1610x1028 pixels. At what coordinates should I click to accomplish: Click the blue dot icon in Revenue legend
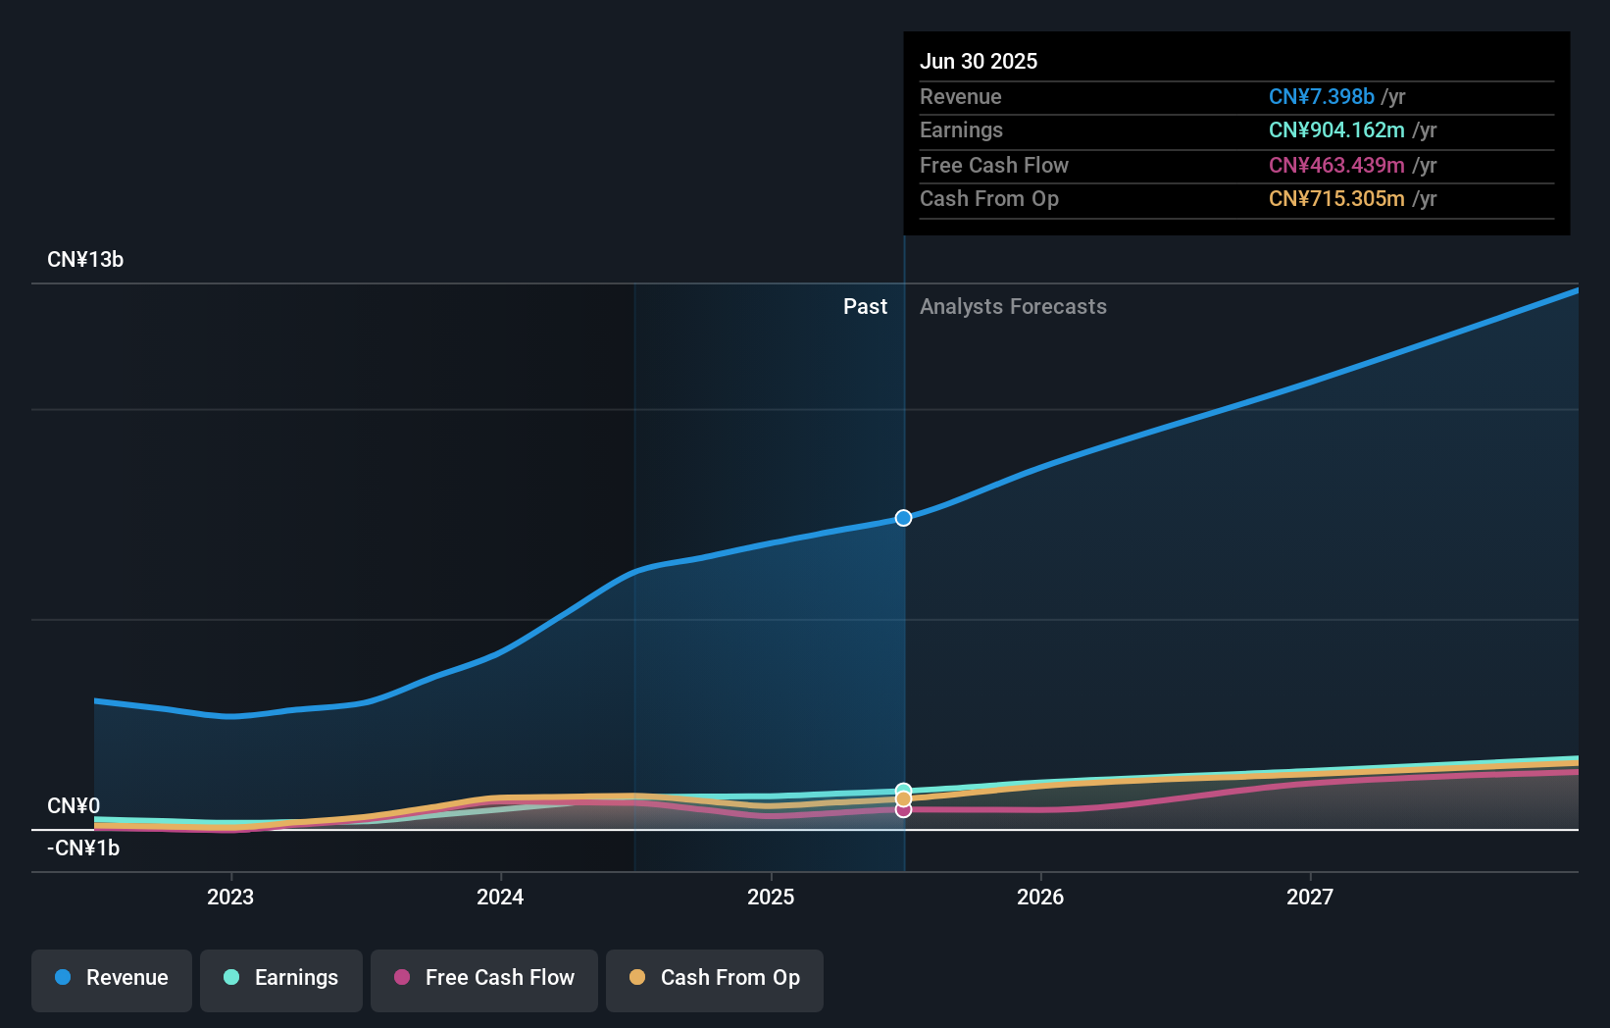[x=62, y=978]
